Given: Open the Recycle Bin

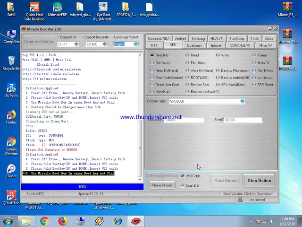Looking at the screenshot, I should tap(11, 63).
